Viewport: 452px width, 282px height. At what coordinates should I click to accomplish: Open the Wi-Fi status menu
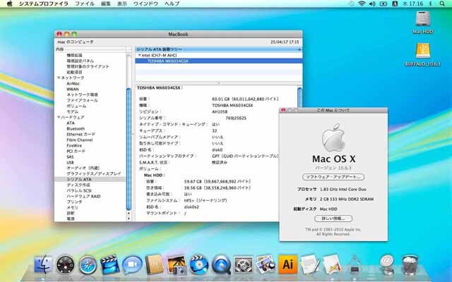(x=362, y=4)
